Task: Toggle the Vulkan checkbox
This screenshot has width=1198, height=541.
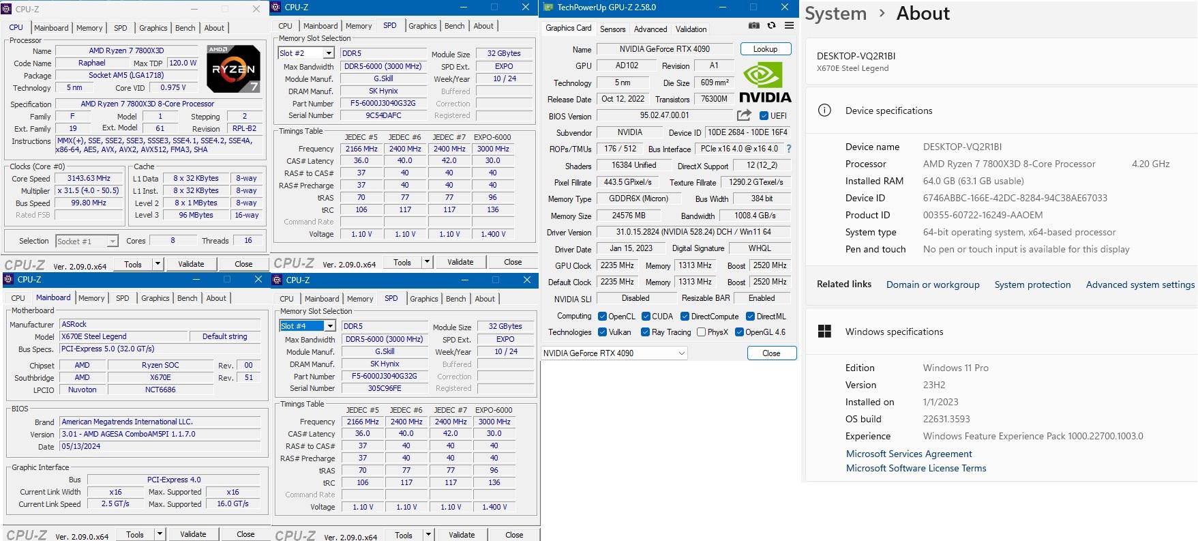Action: pos(602,332)
